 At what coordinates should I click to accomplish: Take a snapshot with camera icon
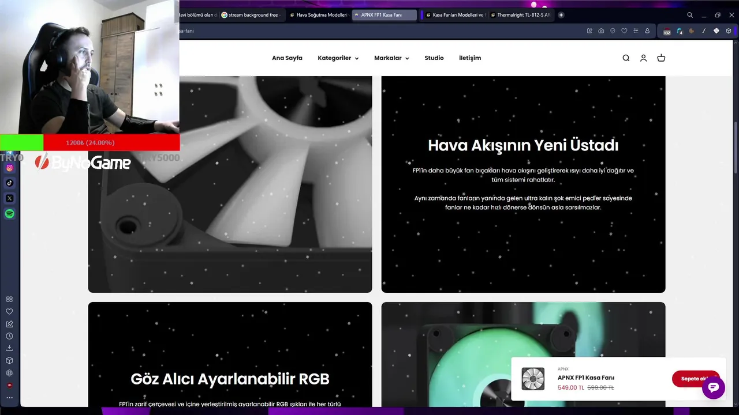click(601, 31)
